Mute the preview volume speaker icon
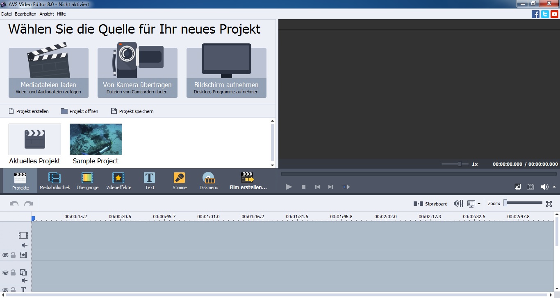This screenshot has width=560, height=298. point(544,187)
